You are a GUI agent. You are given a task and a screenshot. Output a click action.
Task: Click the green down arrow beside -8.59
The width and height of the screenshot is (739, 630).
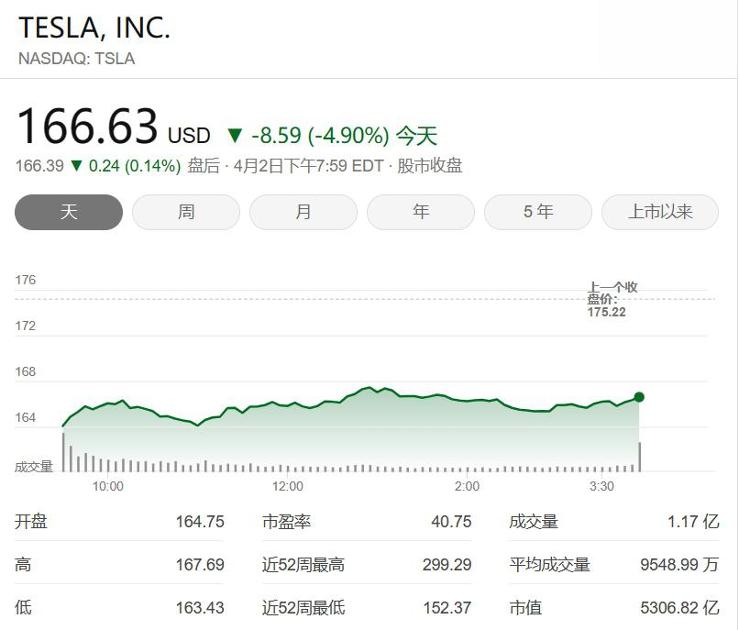235,137
